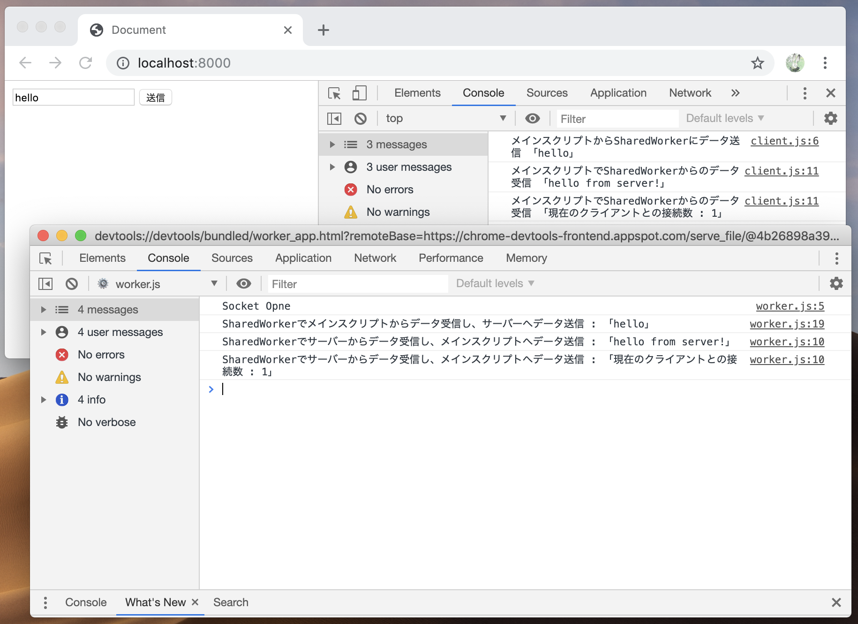Open console settings gear in top DevTools
Image resolution: width=858 pixels, height=624 pixels.
click(831, 118)
